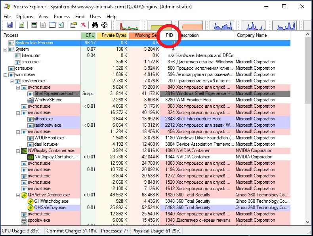Open the Users menu
313x236 pixels.
click(x=95, y=17)
